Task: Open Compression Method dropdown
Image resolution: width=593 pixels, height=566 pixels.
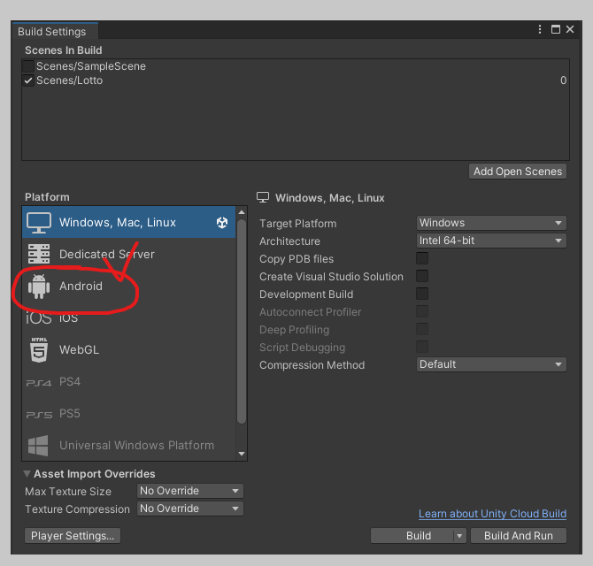Action: coord(491,364)
